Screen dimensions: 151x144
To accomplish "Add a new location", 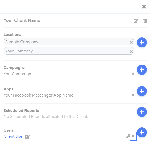I will [142, 42].
